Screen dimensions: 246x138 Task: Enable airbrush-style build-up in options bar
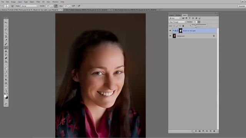[74, 6]
